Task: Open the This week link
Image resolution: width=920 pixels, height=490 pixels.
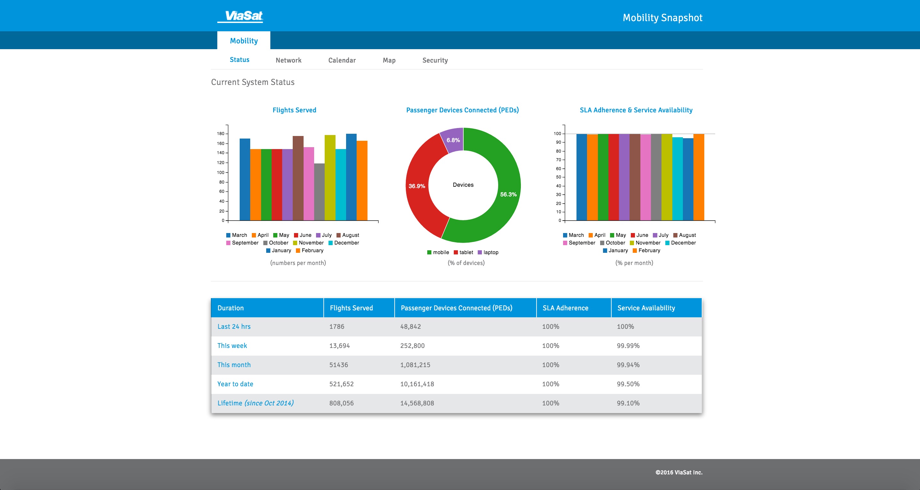Action: [232, 346]
